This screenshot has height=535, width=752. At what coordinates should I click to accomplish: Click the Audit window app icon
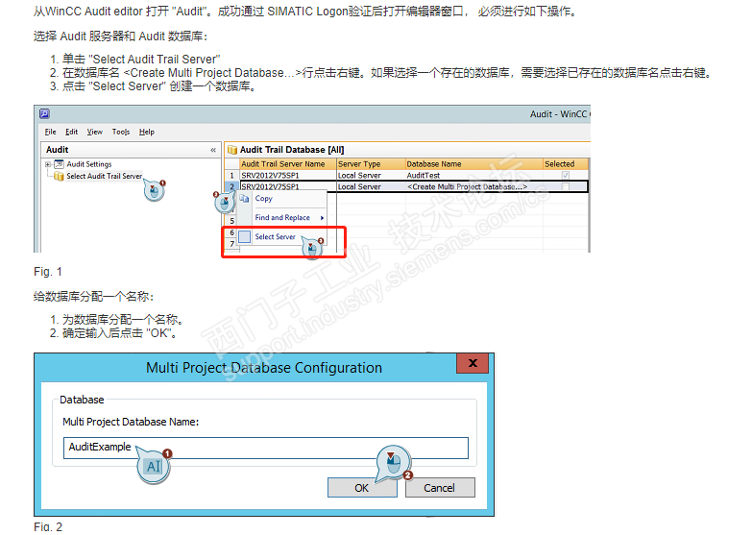(44, 113)
